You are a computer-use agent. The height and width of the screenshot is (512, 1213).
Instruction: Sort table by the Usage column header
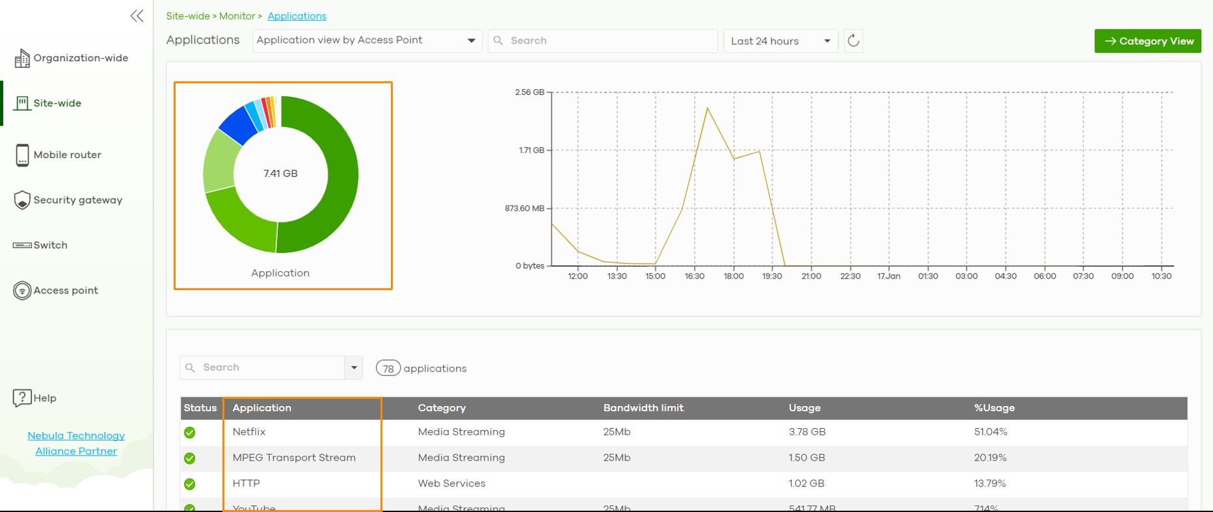point(805,408)
